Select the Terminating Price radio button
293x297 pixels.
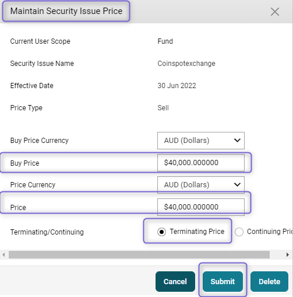click(x=161, y=232)
